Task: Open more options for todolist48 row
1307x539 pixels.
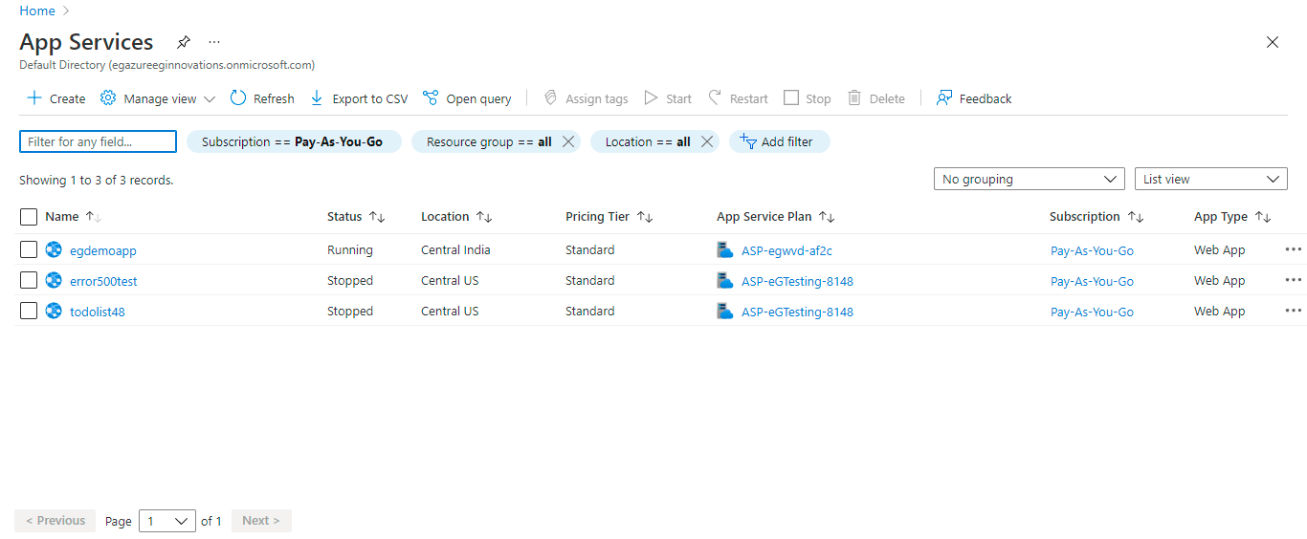Action: click(x=1294, y=311)
